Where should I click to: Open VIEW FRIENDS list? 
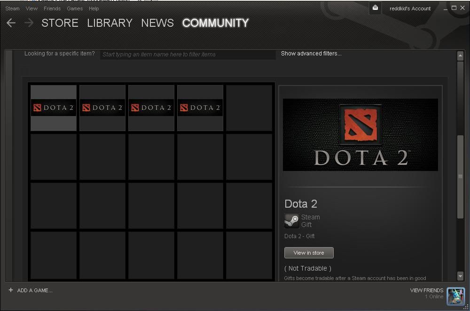[427, 290]
